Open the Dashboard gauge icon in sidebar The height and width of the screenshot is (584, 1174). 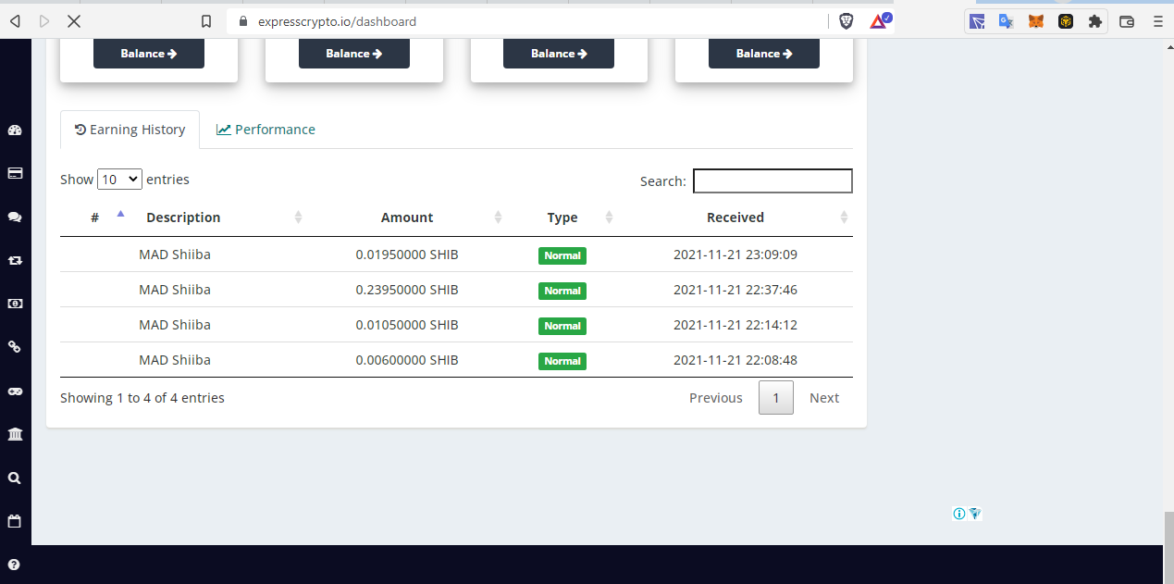click(x=15, y=130)
